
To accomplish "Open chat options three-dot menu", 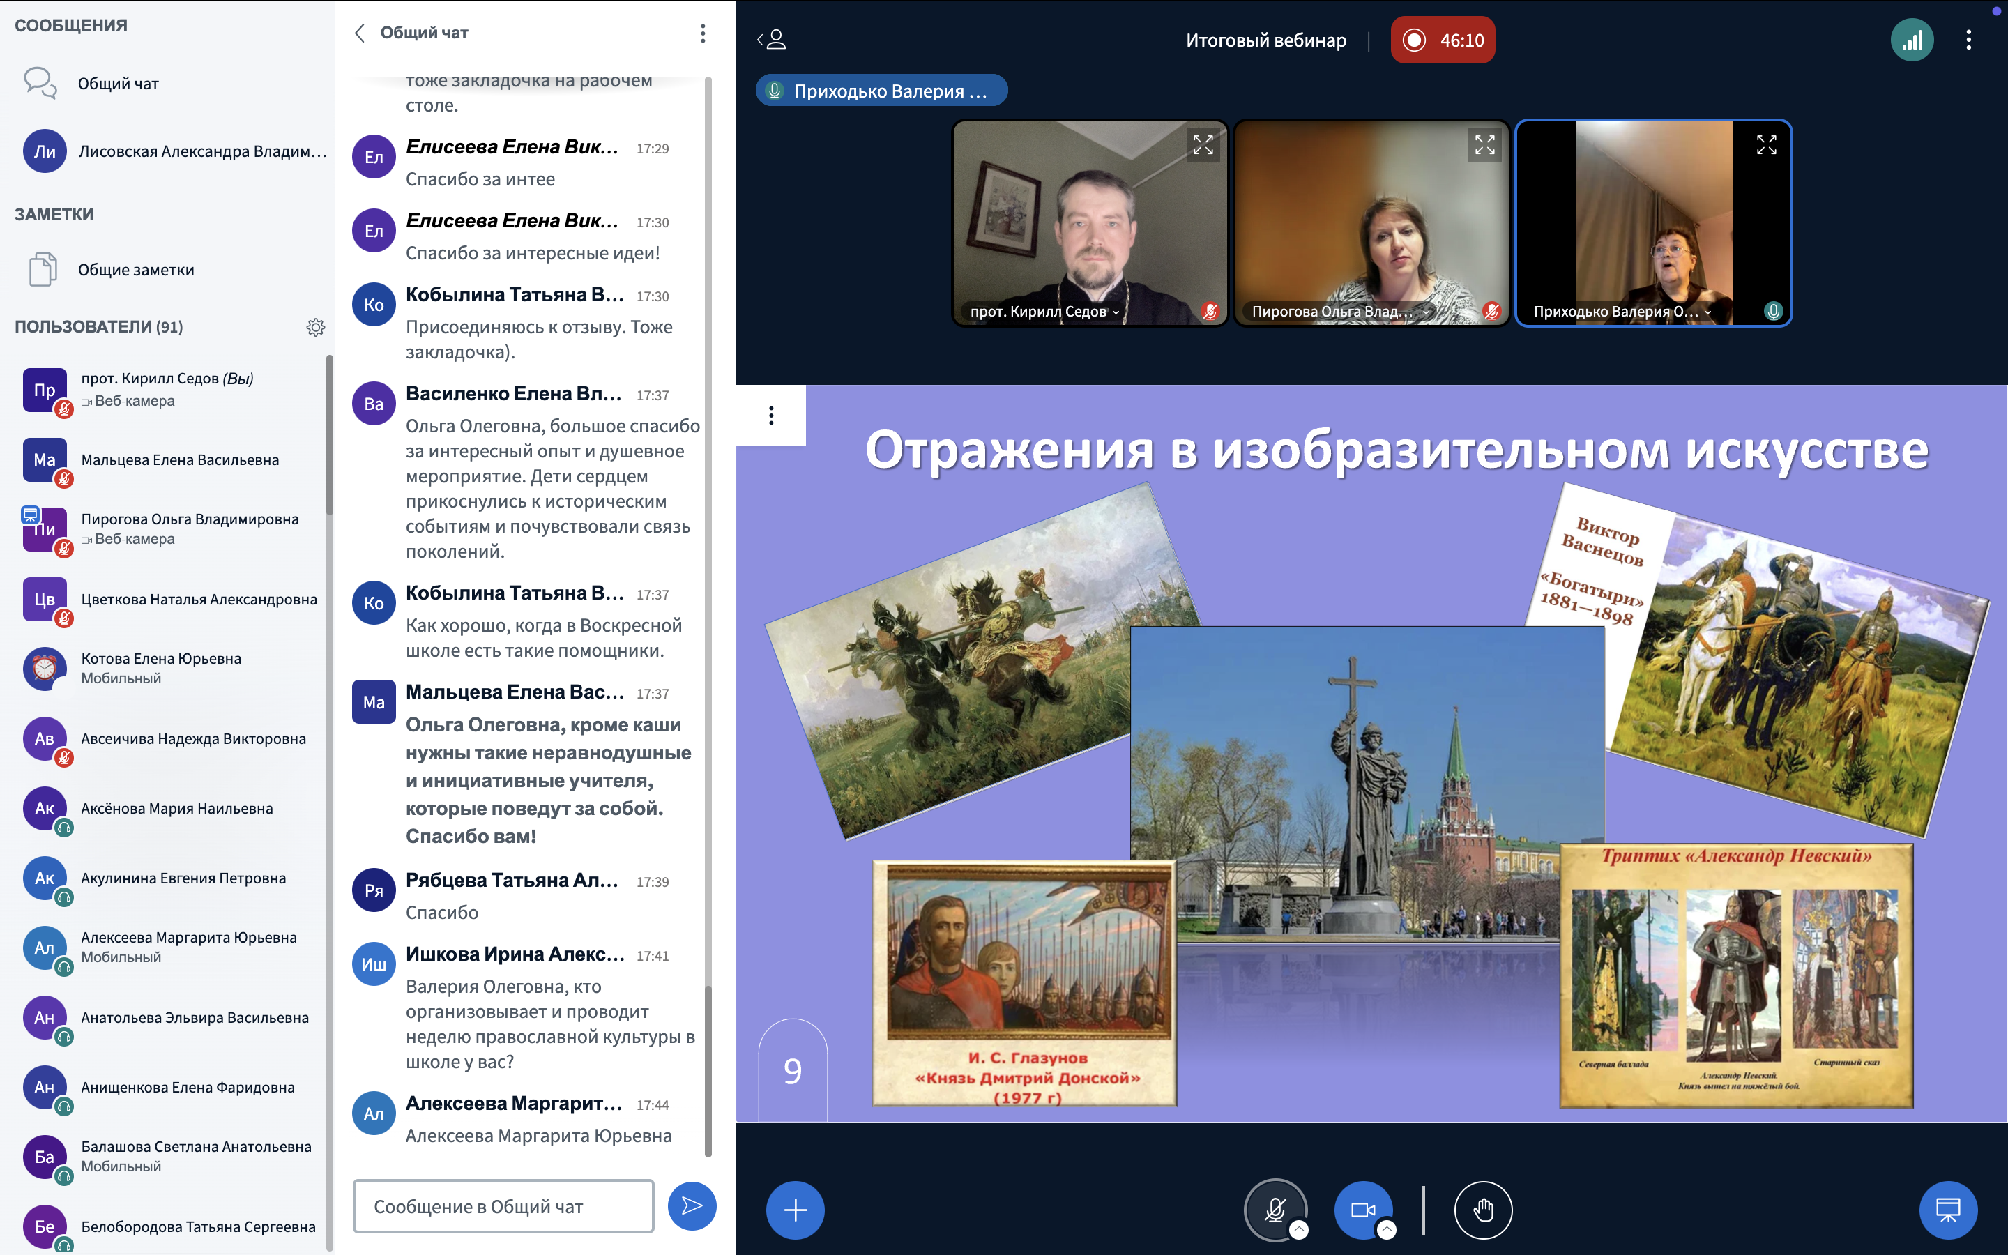I will [x=703, y=33].
